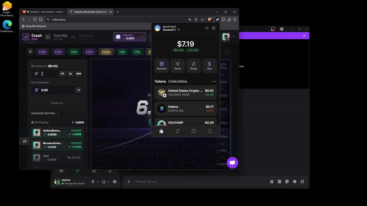Open wallet side panel view icon
The height and width of the screenshot is (206, 367).
coord(213,28)
